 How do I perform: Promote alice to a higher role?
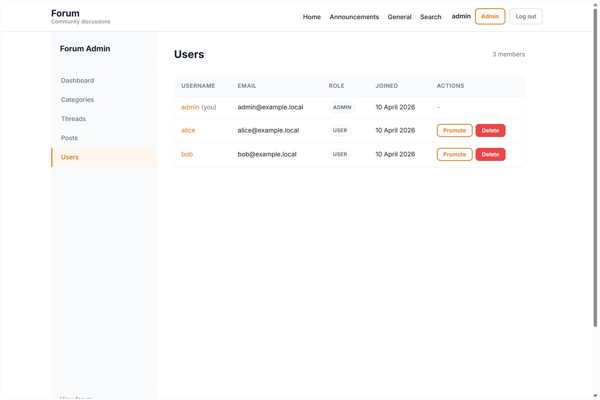pos(455,130)
